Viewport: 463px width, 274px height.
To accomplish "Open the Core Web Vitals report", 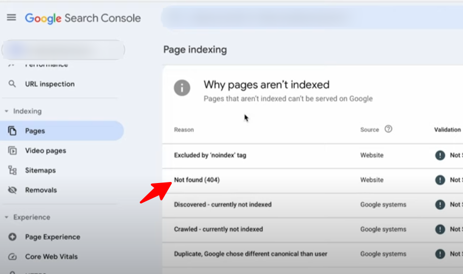I will tap(52, 257).
